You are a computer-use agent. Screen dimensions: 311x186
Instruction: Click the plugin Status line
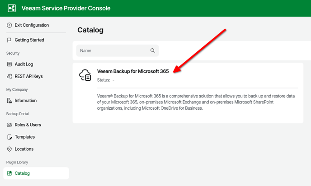coord(106,80)
